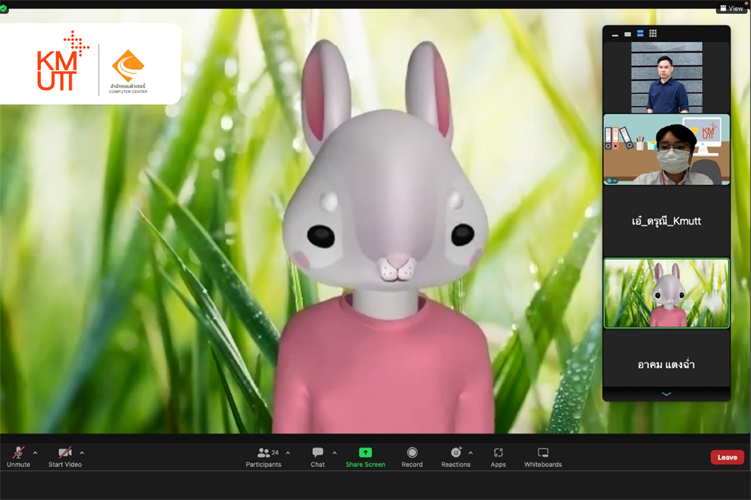Hide thumbnail video panel with minimize icon
Viewport: 751px width, 500px height.
point(615,34)
